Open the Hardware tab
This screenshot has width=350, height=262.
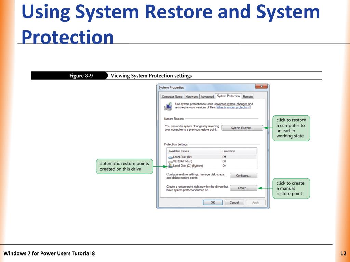(x=191, y=97)
